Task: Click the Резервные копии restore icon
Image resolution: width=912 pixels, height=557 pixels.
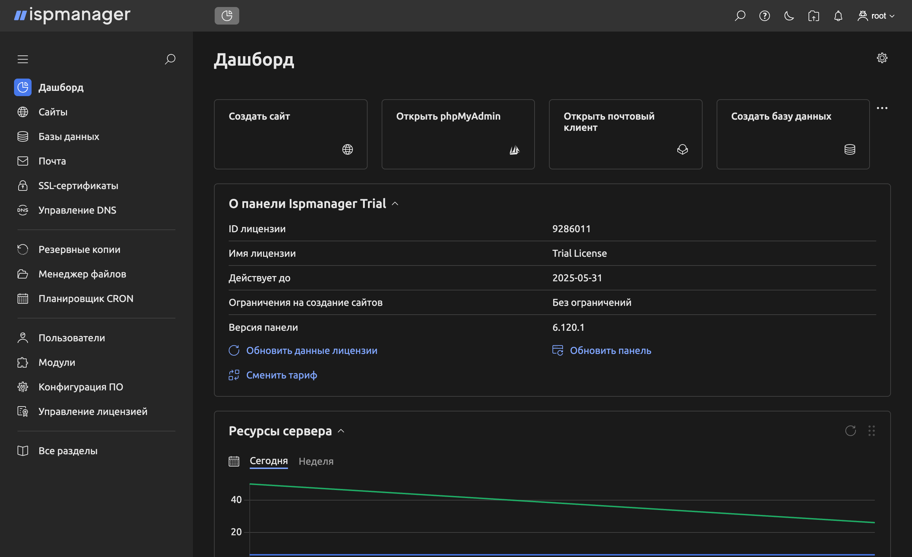Action: click(x=23, y=249)
